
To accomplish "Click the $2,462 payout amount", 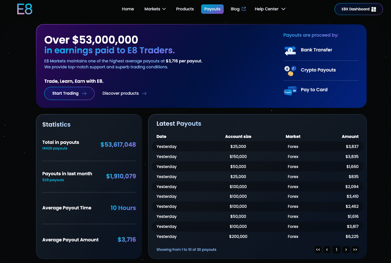I will 352,207.
